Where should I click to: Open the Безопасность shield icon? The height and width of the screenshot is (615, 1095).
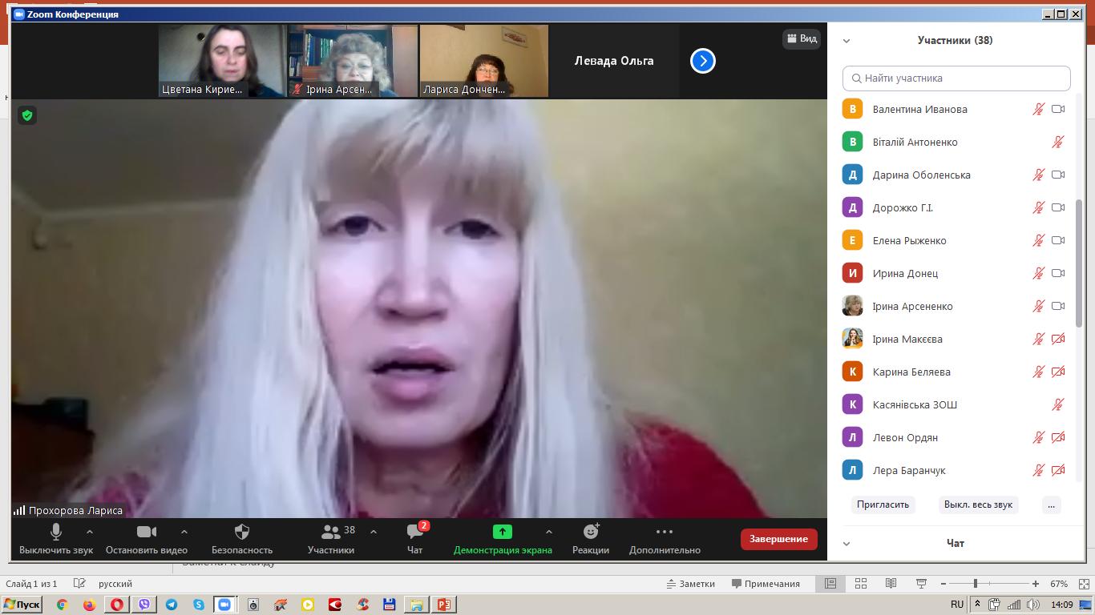[x=241, y=532]
